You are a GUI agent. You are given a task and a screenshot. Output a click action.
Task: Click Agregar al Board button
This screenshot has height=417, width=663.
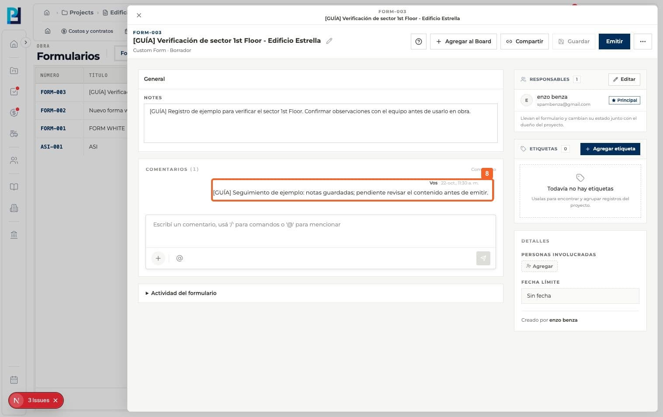463,42
